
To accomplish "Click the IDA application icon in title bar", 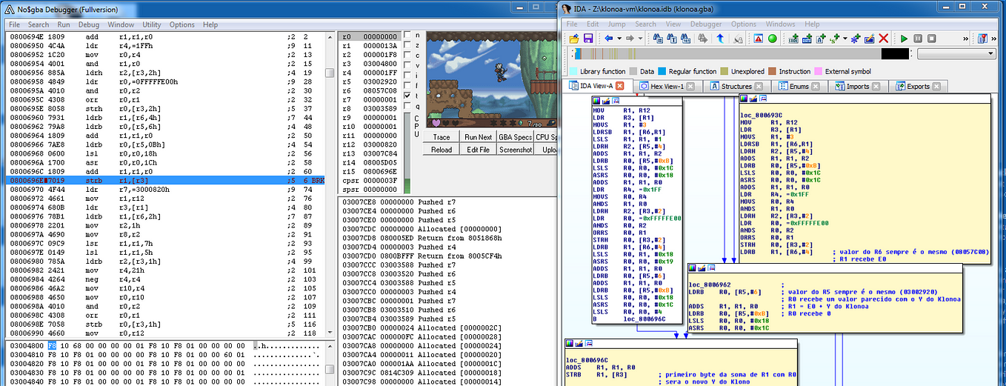I will [x=567, y=8].
